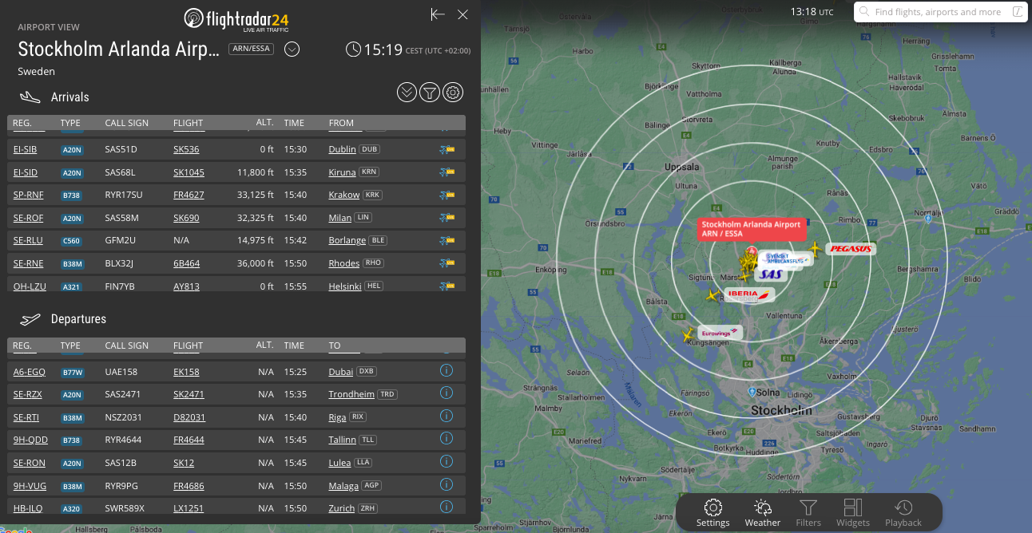Click the live-track icon for SK536 row

(x=447, y=149)
